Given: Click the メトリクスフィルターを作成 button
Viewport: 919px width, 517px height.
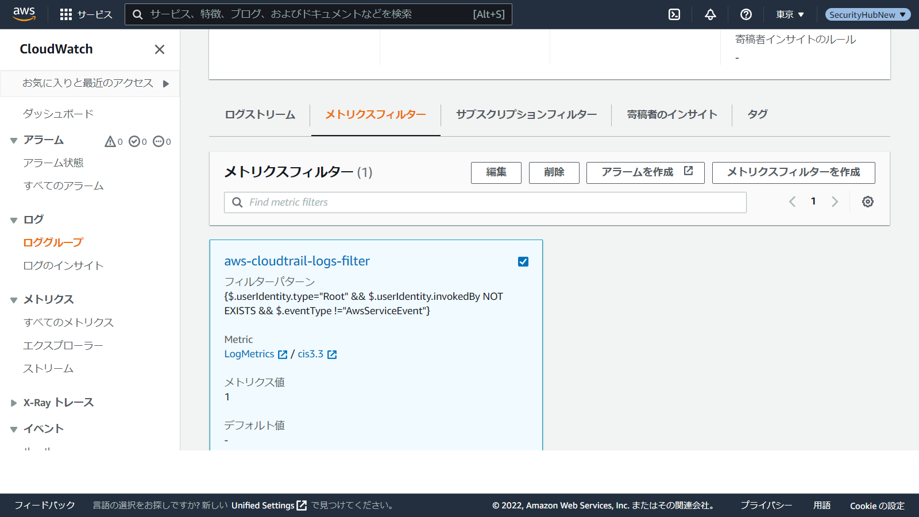Looking at the screenshot, I should 793,172.
